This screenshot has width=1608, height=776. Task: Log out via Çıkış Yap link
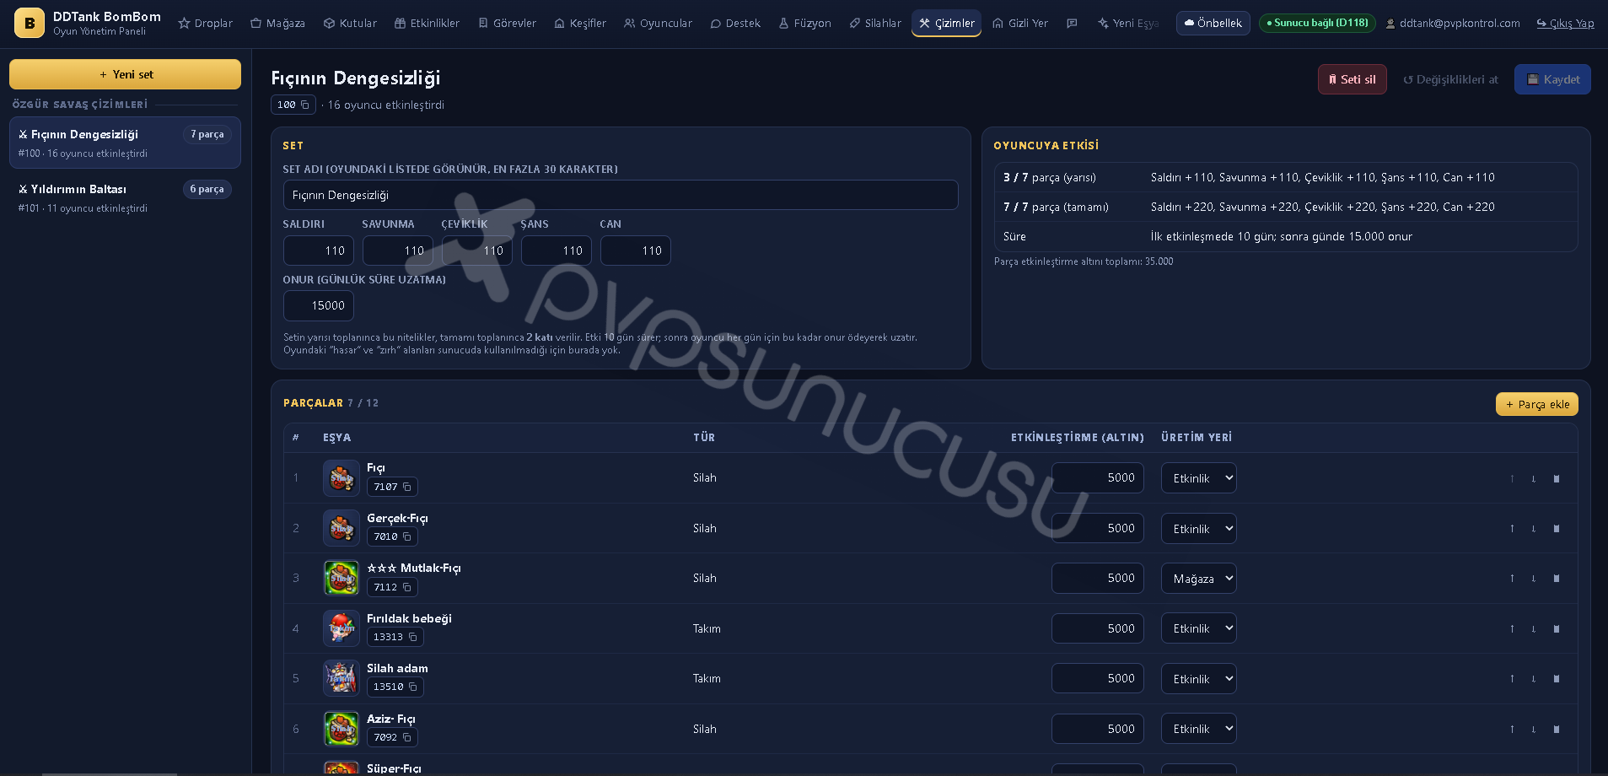[1565, 24]
